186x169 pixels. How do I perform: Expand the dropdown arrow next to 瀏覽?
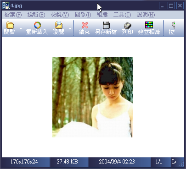(70, 28)
